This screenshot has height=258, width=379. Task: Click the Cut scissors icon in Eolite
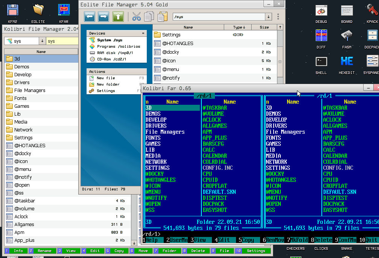pos(137,17)
